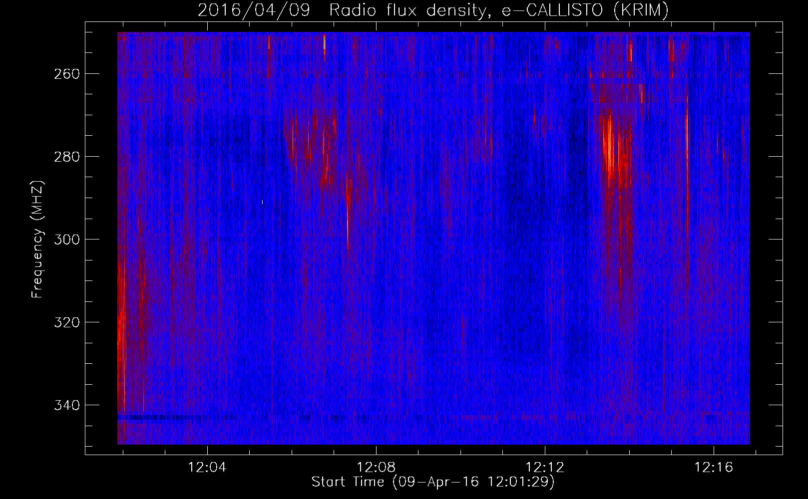
Task: Click the 300 frequency tick label
Action: click(66, 240)
